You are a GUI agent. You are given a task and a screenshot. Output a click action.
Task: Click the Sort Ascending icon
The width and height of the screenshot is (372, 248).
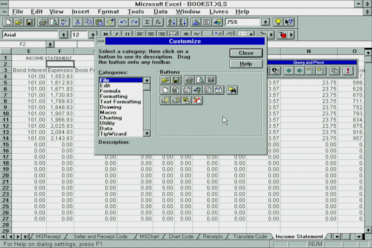pos(171,22)
